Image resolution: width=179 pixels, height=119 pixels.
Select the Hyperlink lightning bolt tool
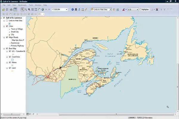[86, 10]
